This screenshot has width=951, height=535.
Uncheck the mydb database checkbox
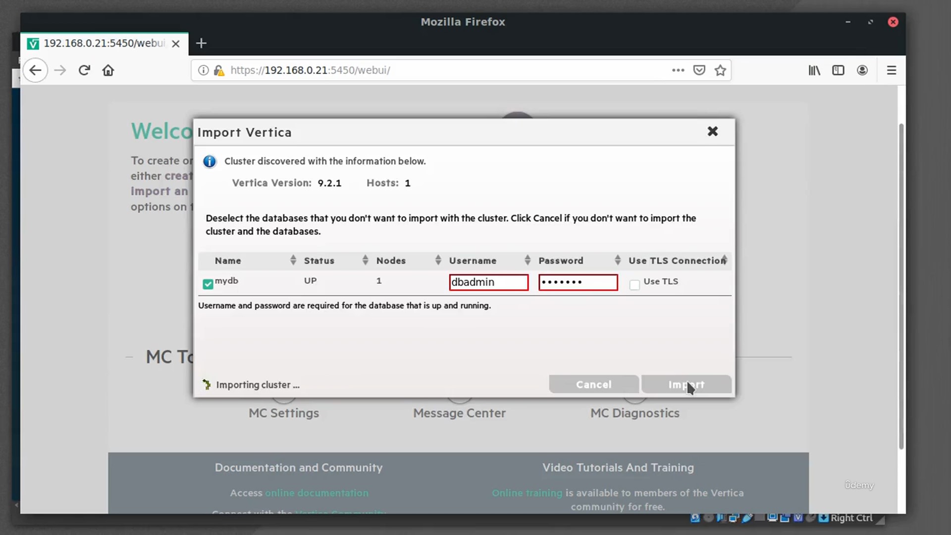click(208, 284)
